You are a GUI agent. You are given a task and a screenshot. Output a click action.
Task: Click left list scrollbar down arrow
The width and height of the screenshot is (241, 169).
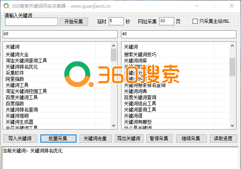[114, 126]
